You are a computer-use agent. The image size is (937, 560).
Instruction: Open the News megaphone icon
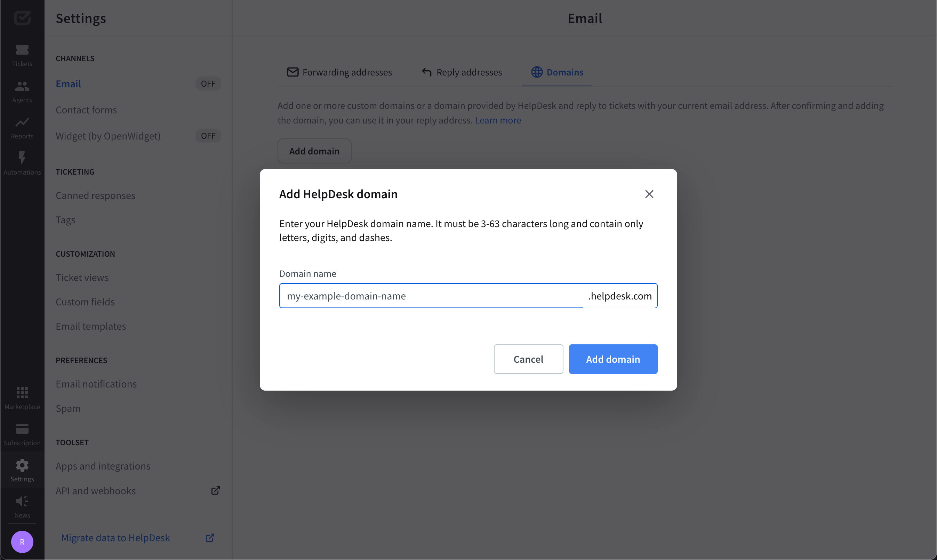[22, 501]
